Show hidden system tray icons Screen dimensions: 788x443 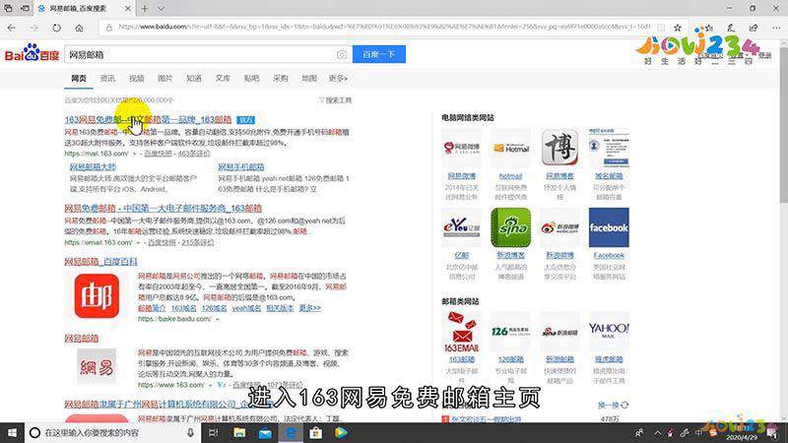(658, 432)
